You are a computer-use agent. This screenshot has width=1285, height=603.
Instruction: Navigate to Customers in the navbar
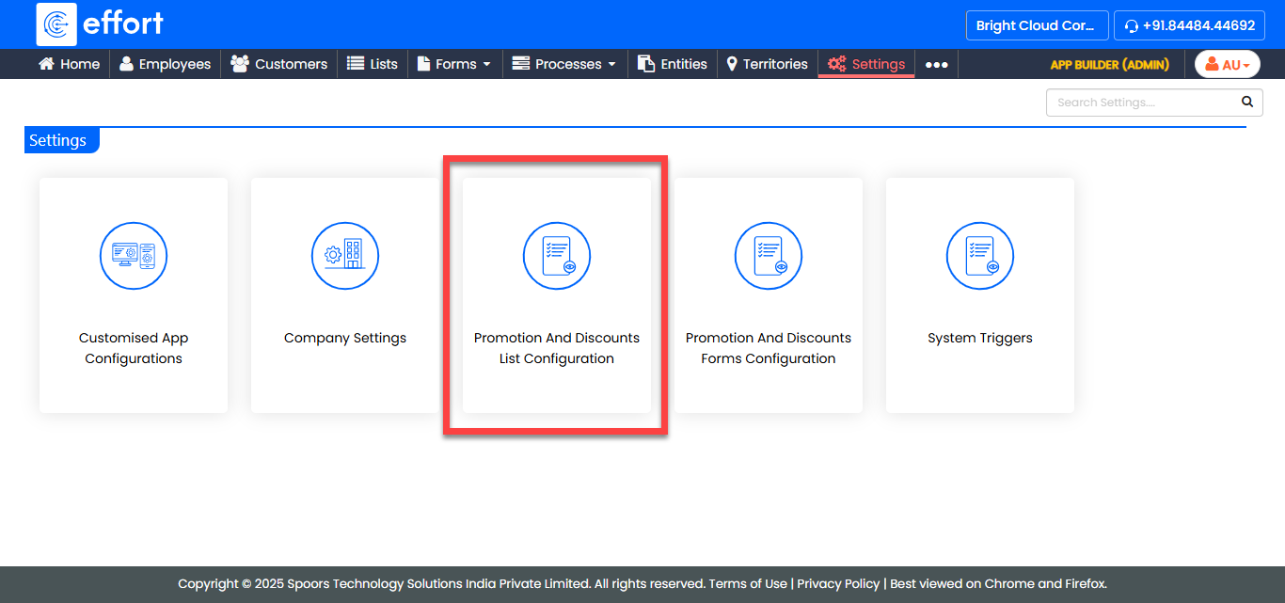[x=279, y=64]
